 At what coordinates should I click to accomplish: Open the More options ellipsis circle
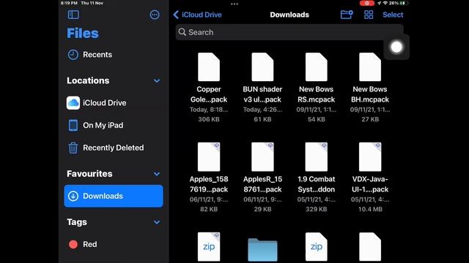(x=155, y=15)
